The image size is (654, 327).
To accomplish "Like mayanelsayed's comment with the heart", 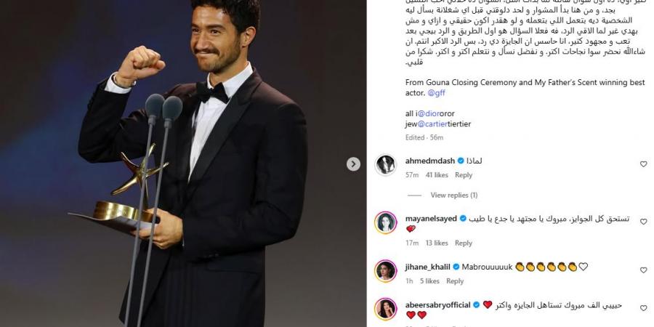I will click(x=643, y=222).
